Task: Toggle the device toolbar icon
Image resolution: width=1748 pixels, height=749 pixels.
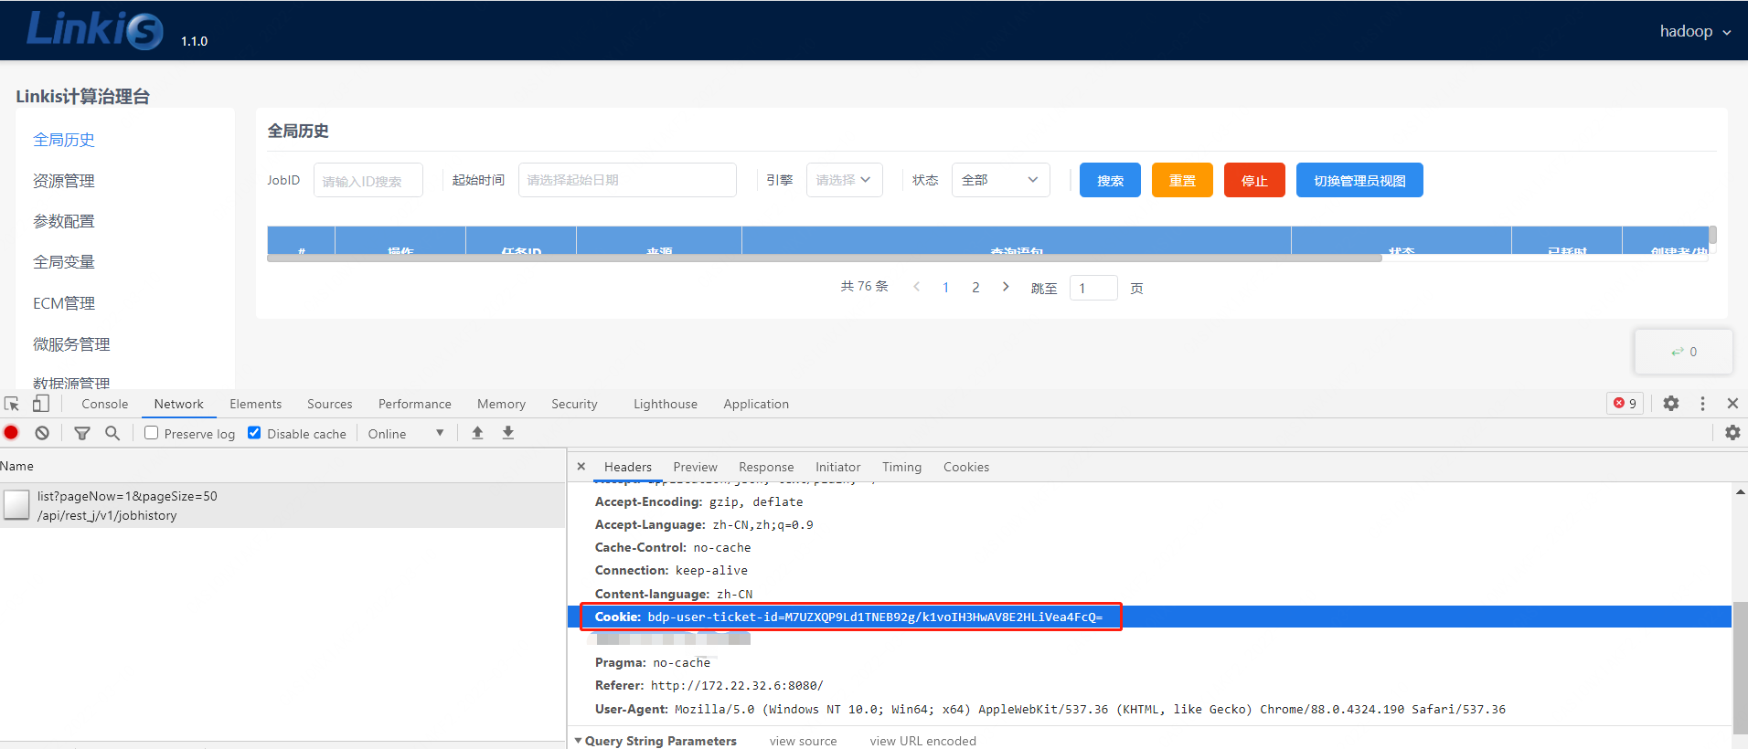Action: (41, 404)
